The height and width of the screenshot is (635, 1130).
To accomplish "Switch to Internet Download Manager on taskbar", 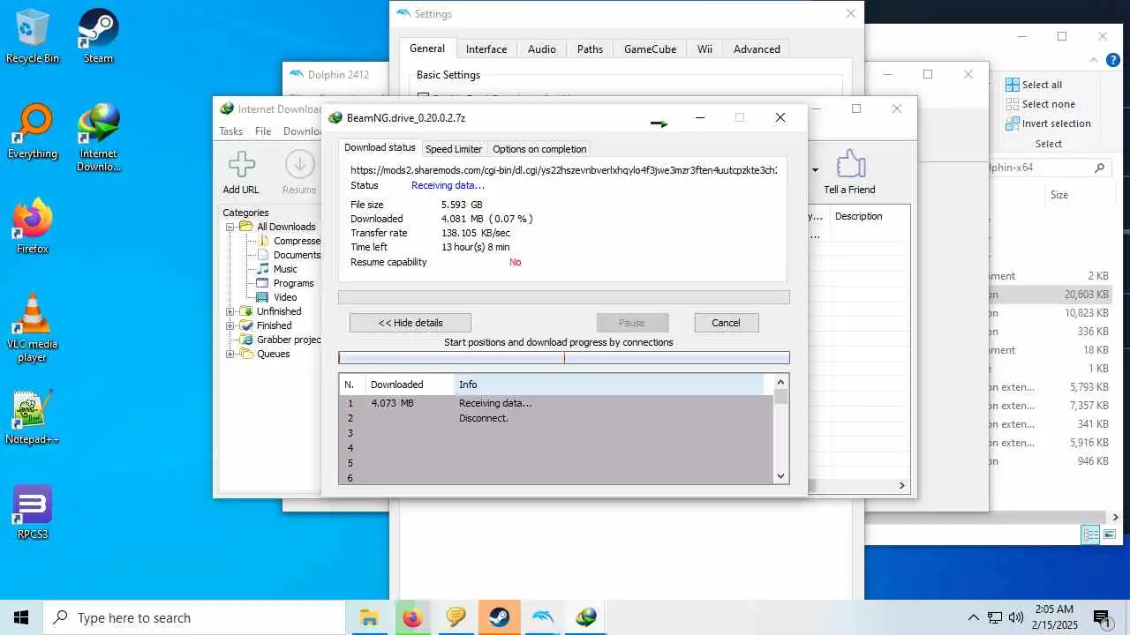I will [585, 617].
